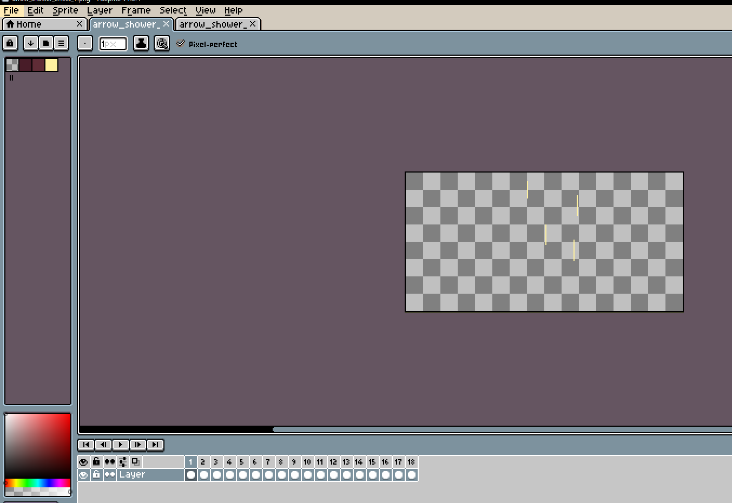The height and width of the screenshot is (503, 732).
Task: Select frame 1 header in timeline
Action: 191,462
